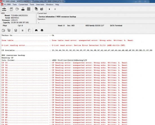Image resolution: width=155 pixels, height=125 pixels.
Task: Click the 'CP A7' error row
Action: click(x=65, y=102)
